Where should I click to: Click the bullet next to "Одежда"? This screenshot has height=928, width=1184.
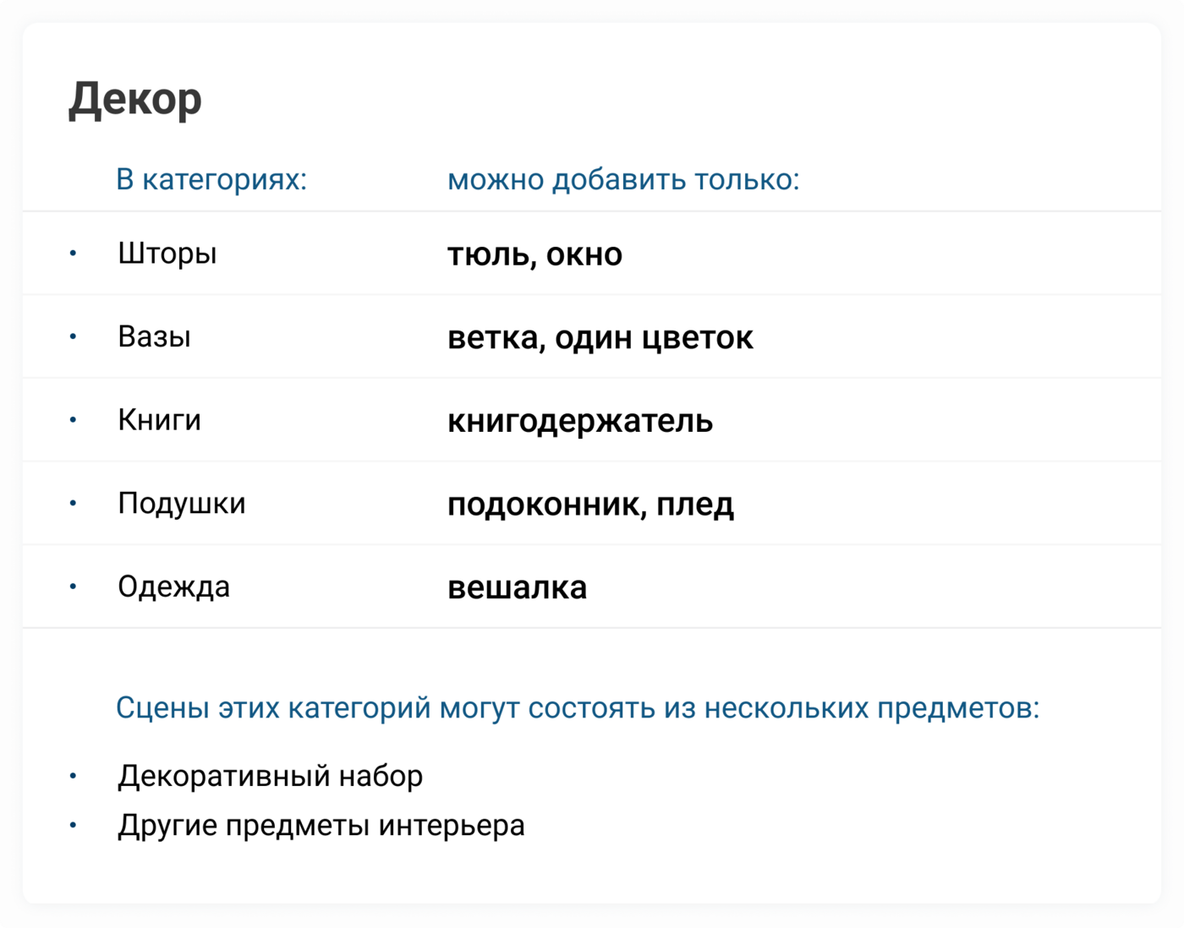[x=74, y=587]
